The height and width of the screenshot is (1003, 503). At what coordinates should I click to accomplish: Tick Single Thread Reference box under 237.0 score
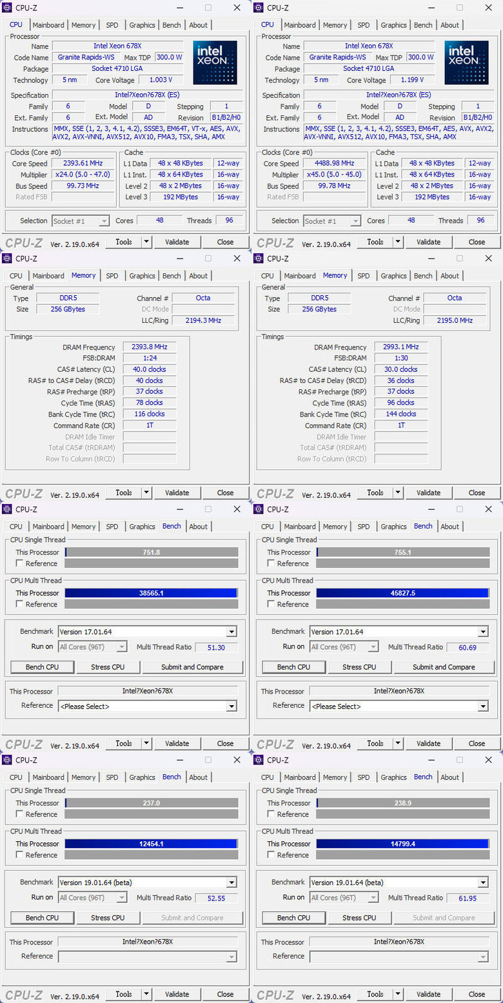pos(19,814)
